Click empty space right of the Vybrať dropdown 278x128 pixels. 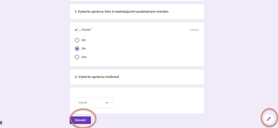click(x=157, y=103)
